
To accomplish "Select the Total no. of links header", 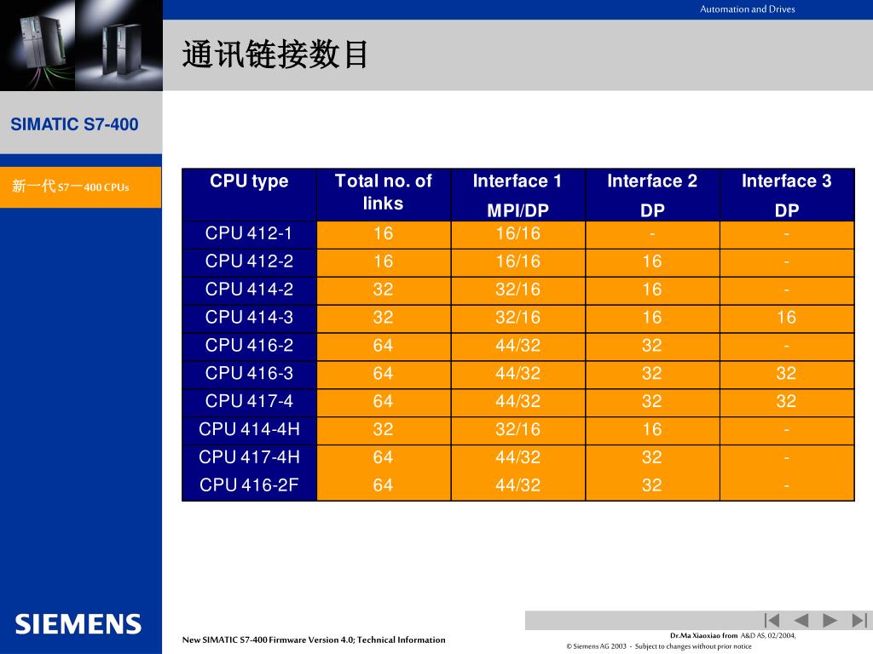I will tap(384, 195).
